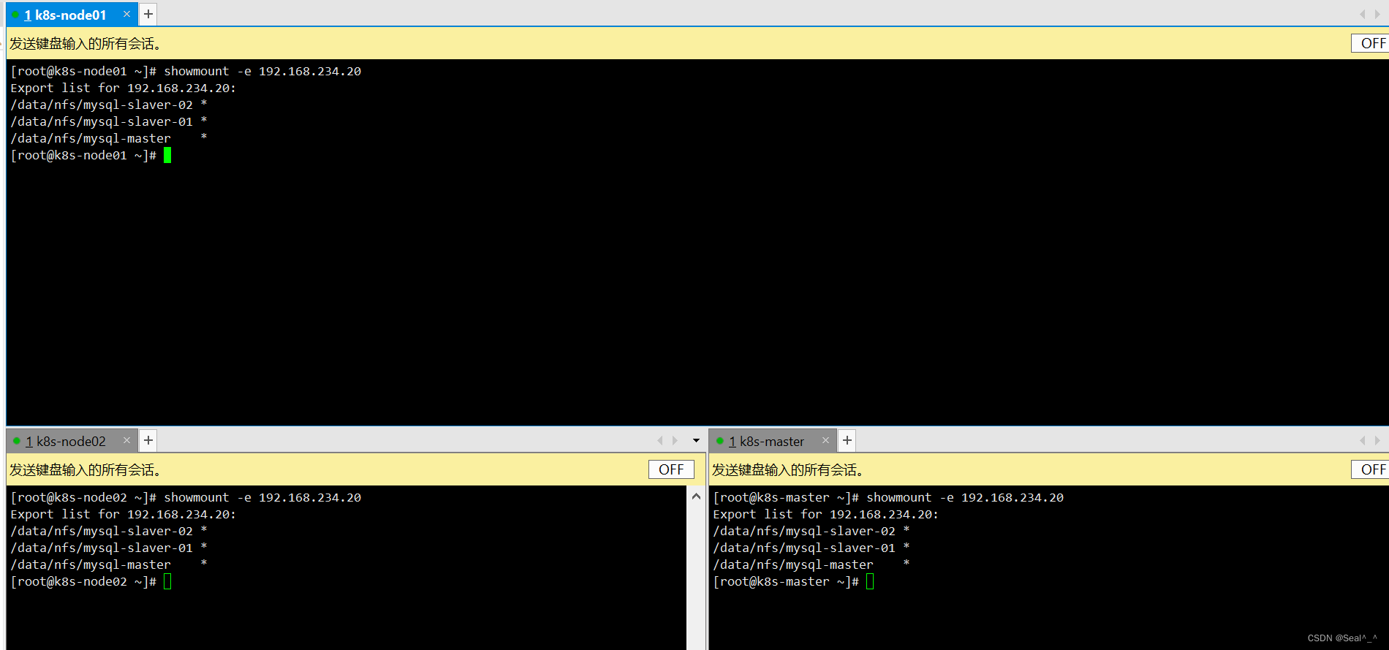This screenshot has width=1389, height=650.
Task: Close the k8s-master tab
Action: [x=825, y=440]
